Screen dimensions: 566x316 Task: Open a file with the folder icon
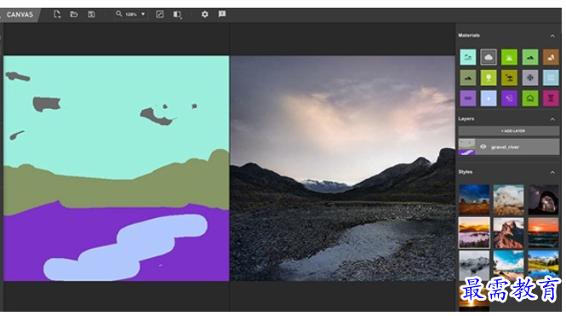point(74,14)
